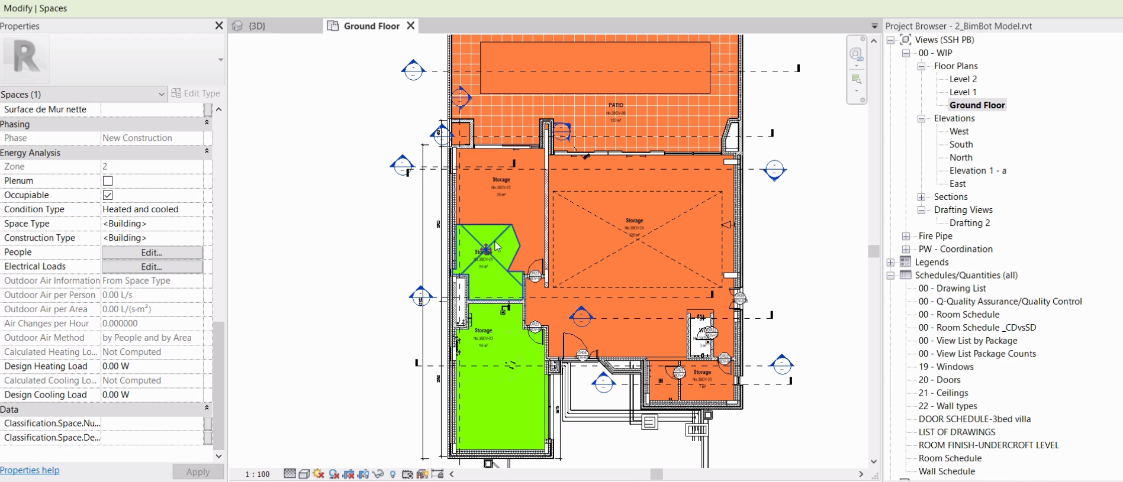Screen dimensions: 1123x482
Task: Open the type selector dropdown arrow
Action: click(x=220, y=60)
